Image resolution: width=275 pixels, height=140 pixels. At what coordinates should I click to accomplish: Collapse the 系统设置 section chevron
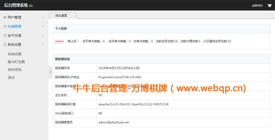pos(43,44)
